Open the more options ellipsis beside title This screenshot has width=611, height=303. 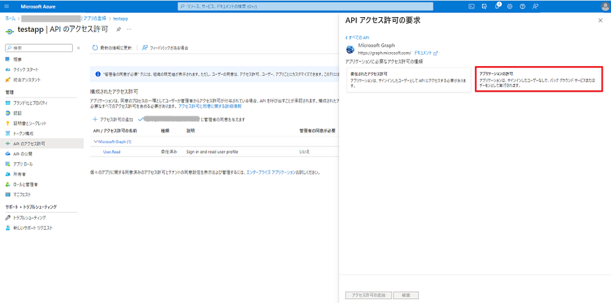[x=129, y=30]
